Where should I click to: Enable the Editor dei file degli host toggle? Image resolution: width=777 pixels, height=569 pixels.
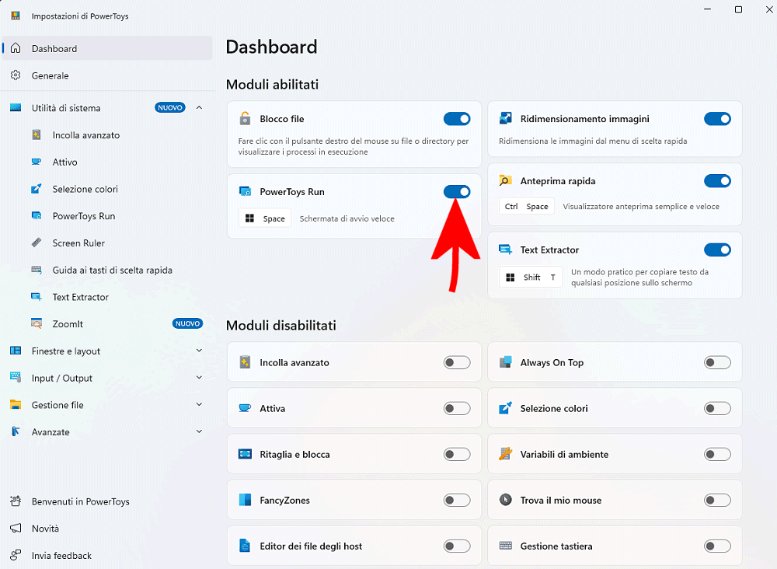pos(457,546)
